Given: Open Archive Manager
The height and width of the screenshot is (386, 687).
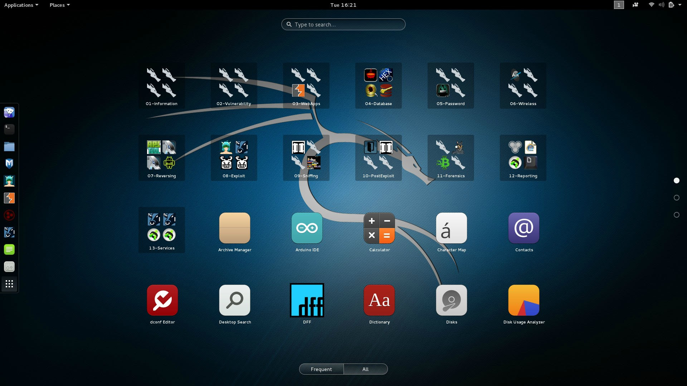Looking at the screenshot, I should (x=234, y=228).
